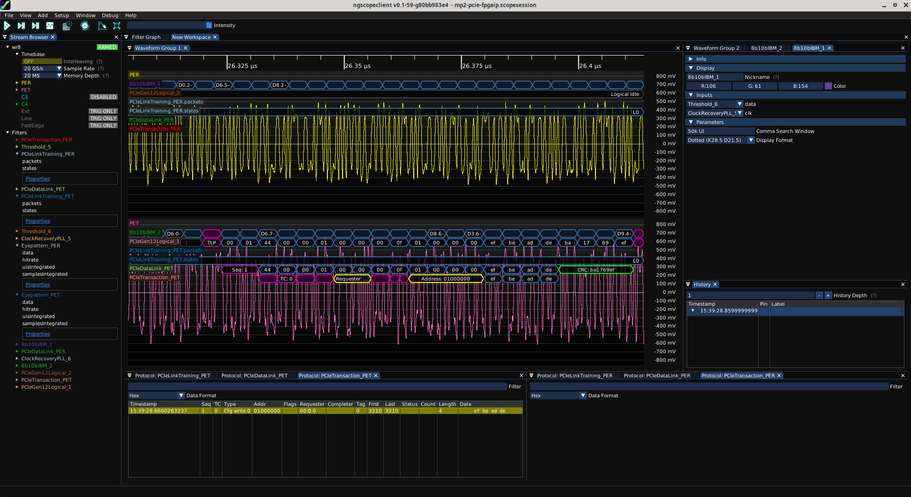Open the waveform history clock icon
The width and height of the screenshot is (911, 497).
pos(67,26)
